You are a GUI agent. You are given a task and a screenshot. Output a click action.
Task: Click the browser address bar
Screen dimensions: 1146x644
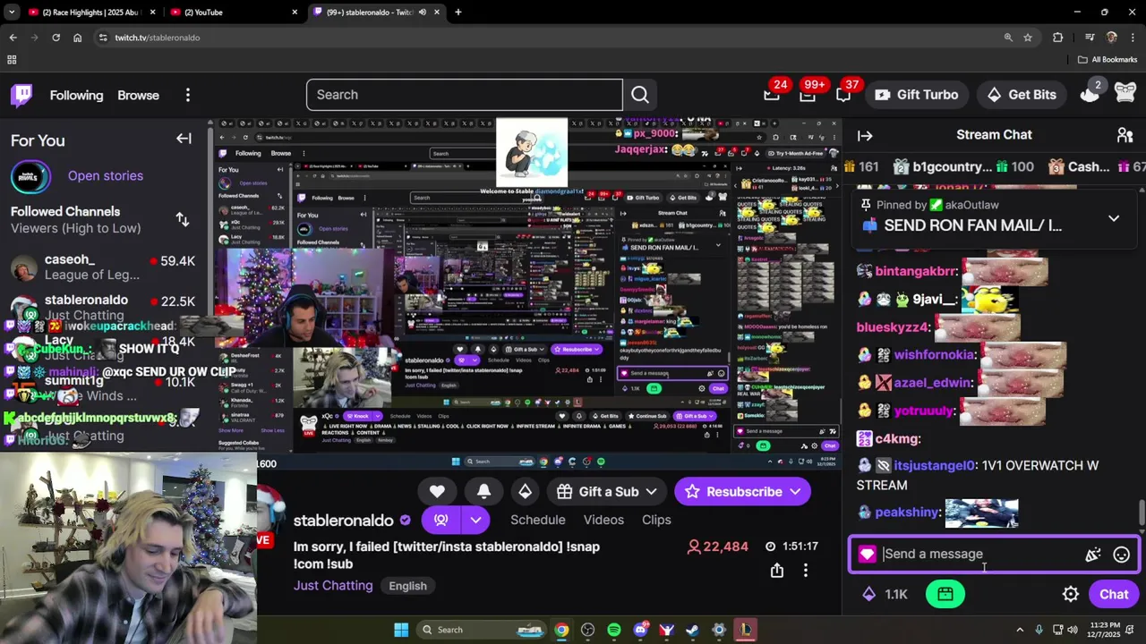(546, 38)
